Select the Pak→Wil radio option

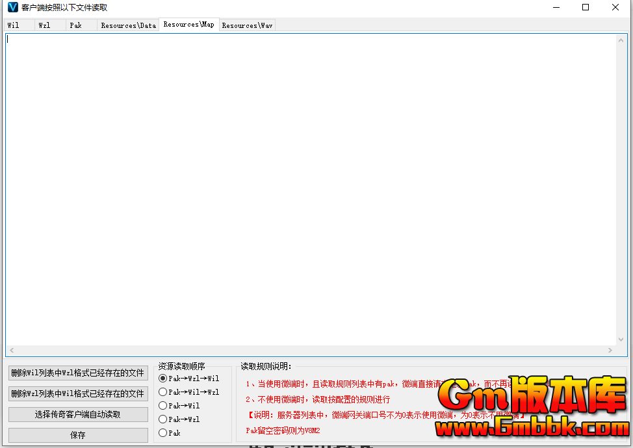[x=163, y=406]
